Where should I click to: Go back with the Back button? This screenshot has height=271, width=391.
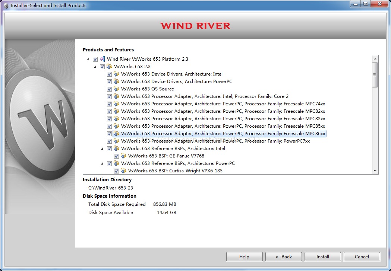pyautogui.click(x=284, y=257)
